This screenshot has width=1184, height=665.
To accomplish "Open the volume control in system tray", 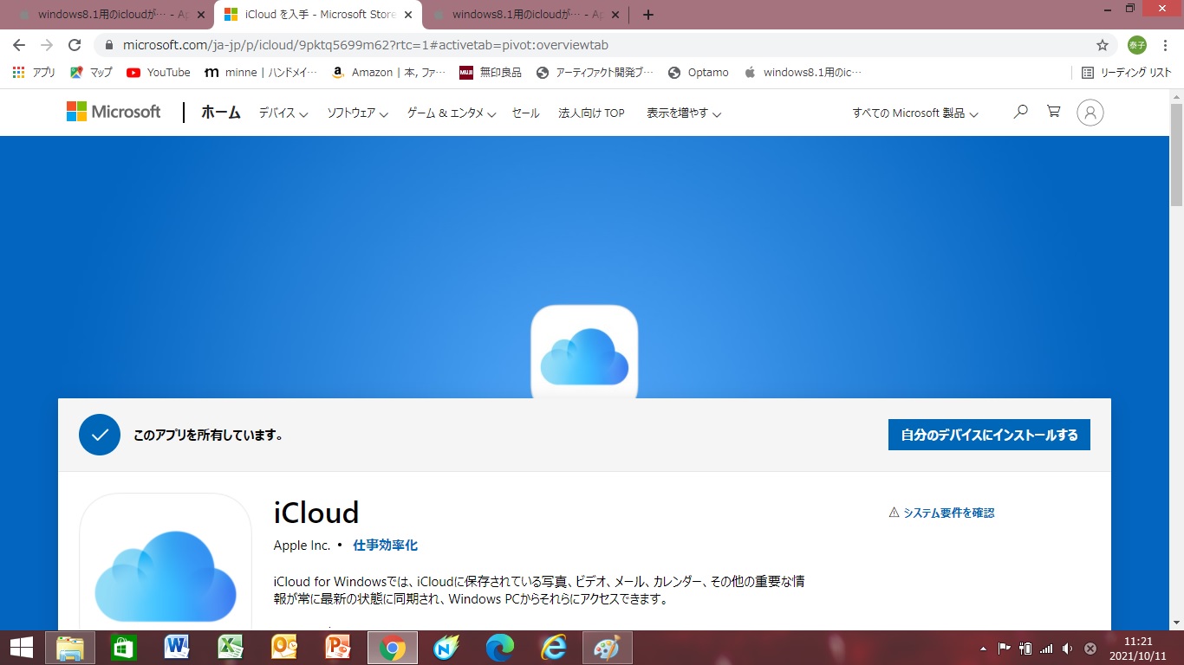I will coord(1068,649).
